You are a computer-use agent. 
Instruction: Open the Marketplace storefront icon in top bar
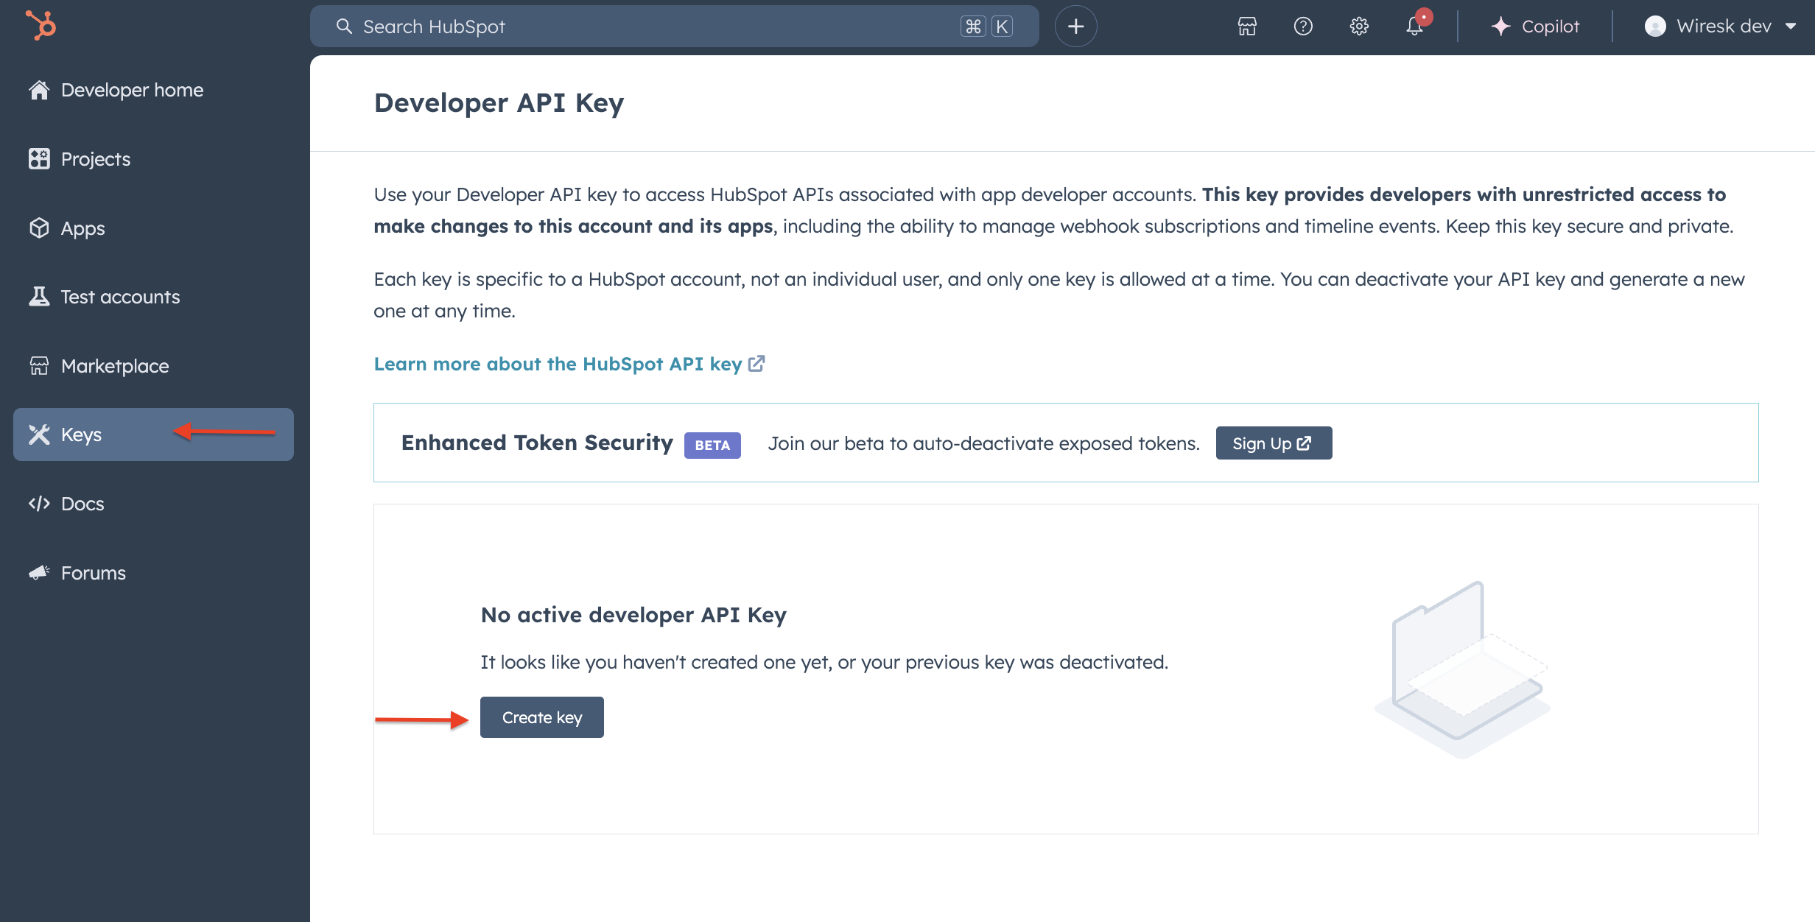pyautogui.click(x=1247, y=27)
